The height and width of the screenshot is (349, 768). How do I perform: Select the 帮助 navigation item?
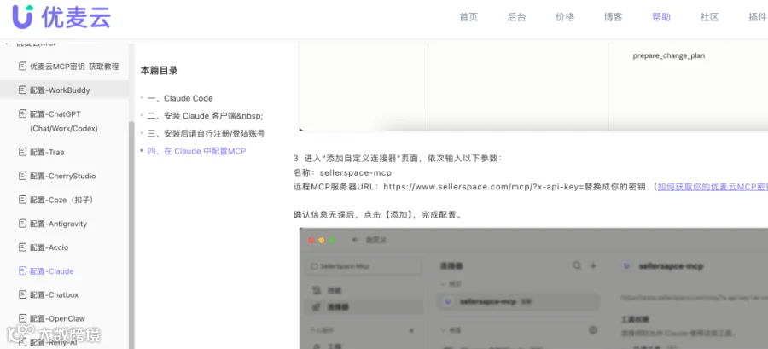[661, 17]
